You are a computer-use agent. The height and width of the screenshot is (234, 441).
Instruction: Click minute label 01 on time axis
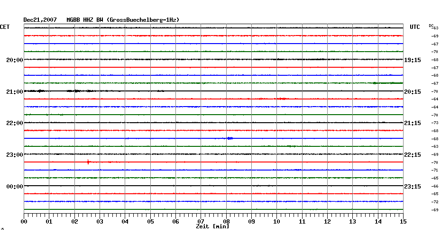coord(49,222)
